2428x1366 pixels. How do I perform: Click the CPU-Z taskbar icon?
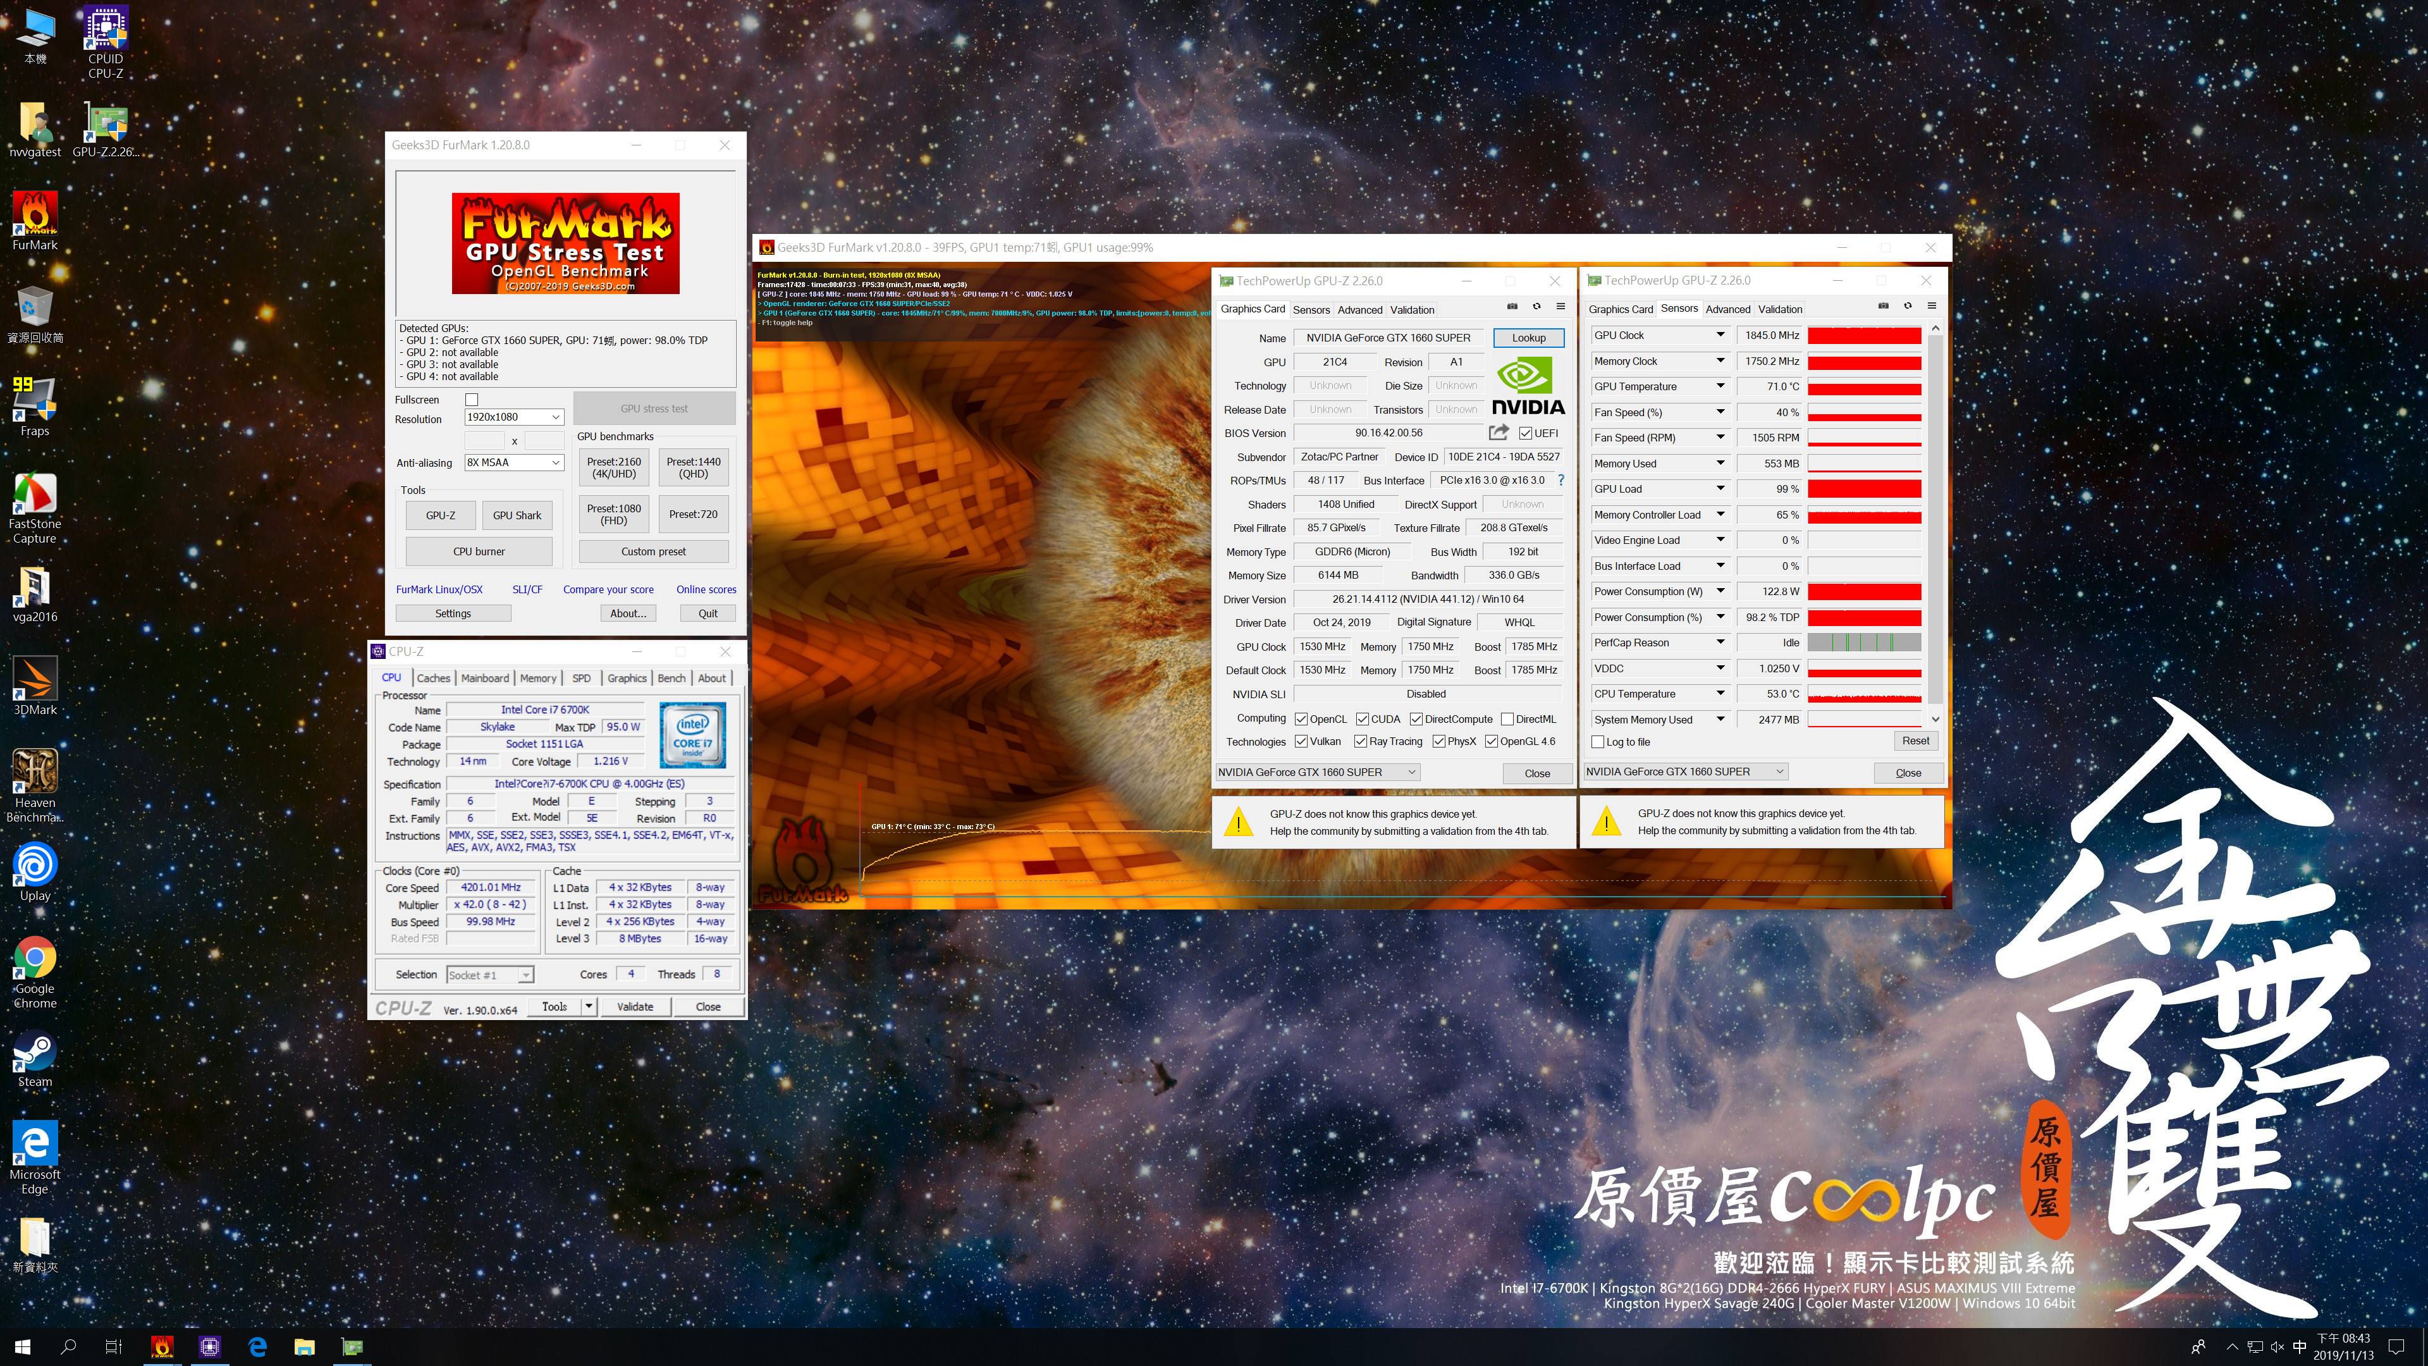(209, 1346)
